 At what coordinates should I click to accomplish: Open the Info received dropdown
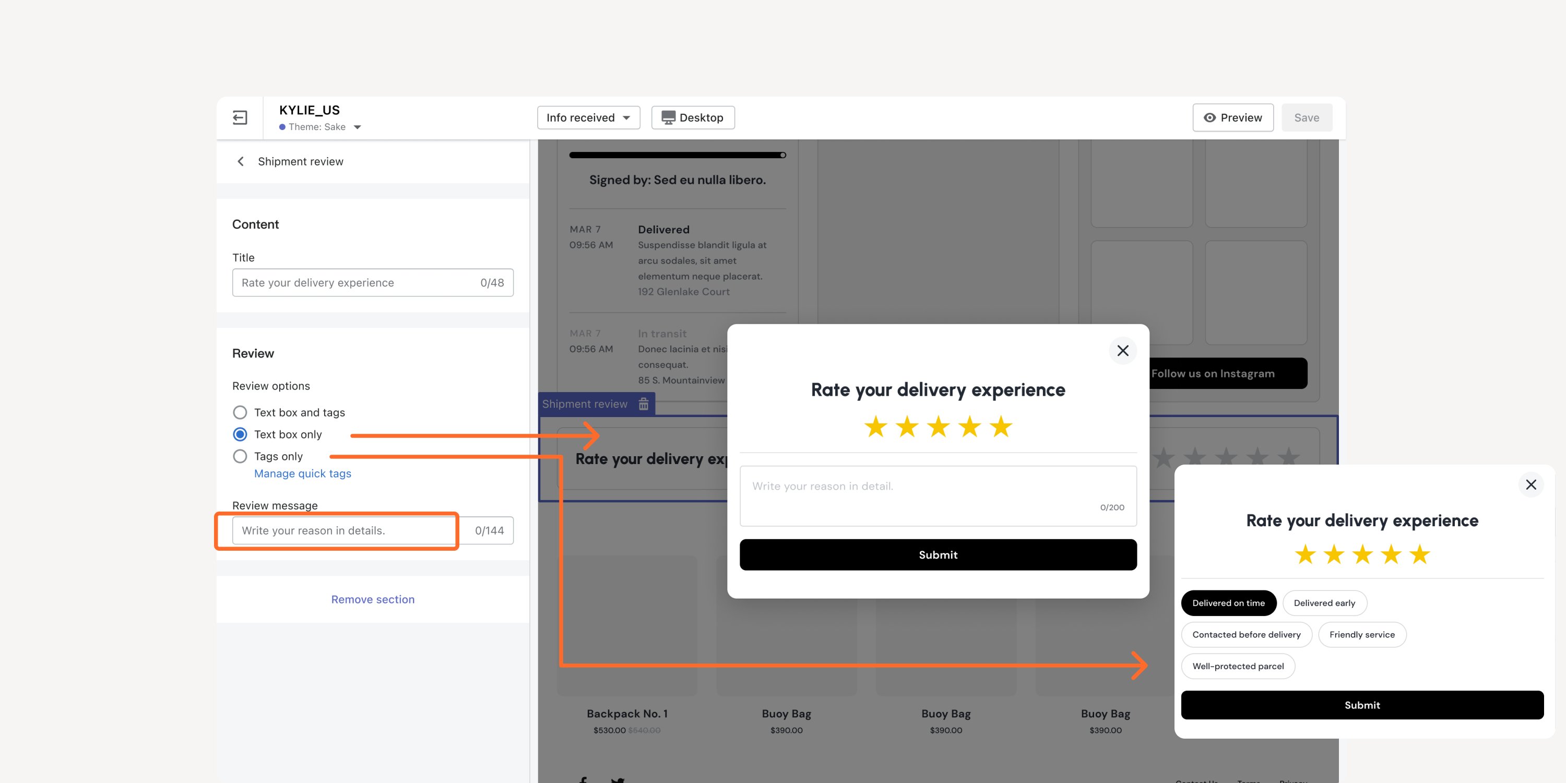588,117
